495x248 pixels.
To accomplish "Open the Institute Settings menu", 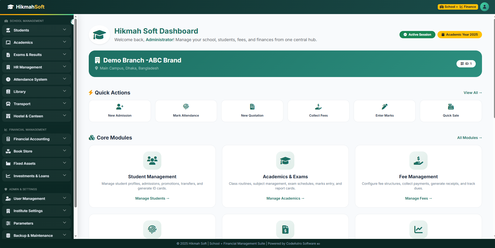I will click(36, 211).
